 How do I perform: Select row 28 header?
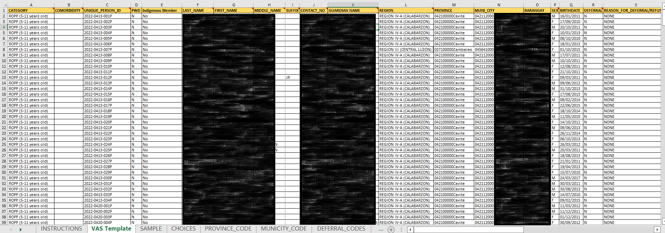pyautogui.click(x=4, y=161)
